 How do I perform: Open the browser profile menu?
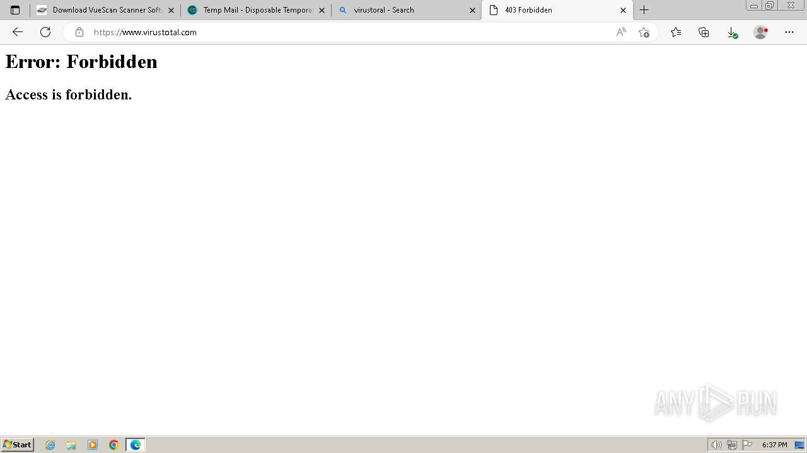[x=761, y=32]
